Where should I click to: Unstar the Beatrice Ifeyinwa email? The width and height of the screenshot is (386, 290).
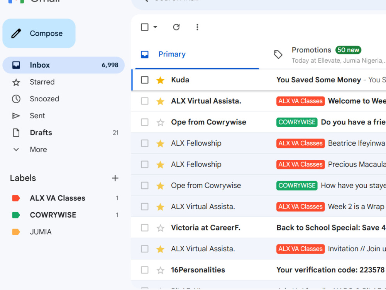coord(161,143)
